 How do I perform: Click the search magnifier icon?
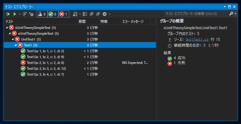[x=231, y=14]
